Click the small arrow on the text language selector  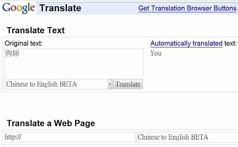(110, 84)
